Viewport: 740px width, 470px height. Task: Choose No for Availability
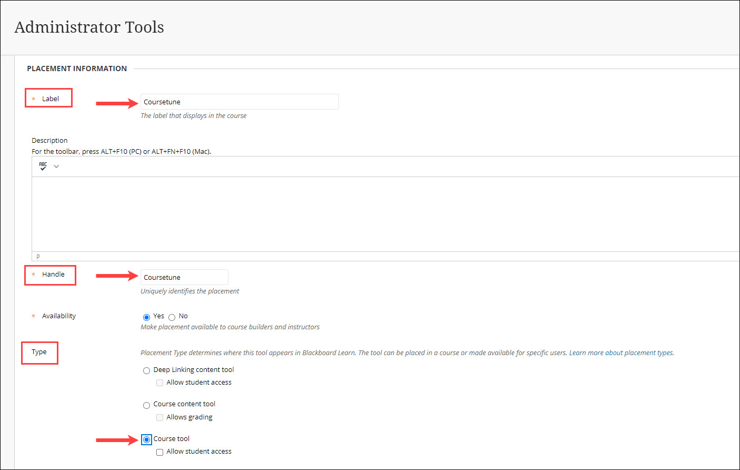click(172, 317)
